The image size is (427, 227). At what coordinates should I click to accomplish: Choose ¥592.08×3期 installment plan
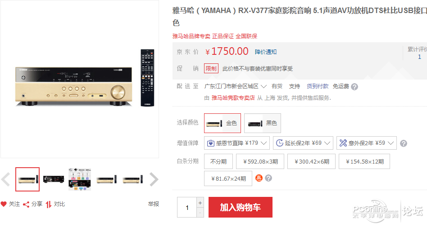tap(260, 161)
